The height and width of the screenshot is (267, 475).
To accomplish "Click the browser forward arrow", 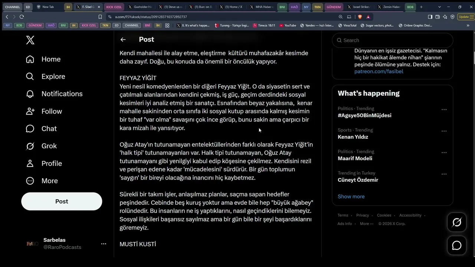I will click(x=14, y=17).
